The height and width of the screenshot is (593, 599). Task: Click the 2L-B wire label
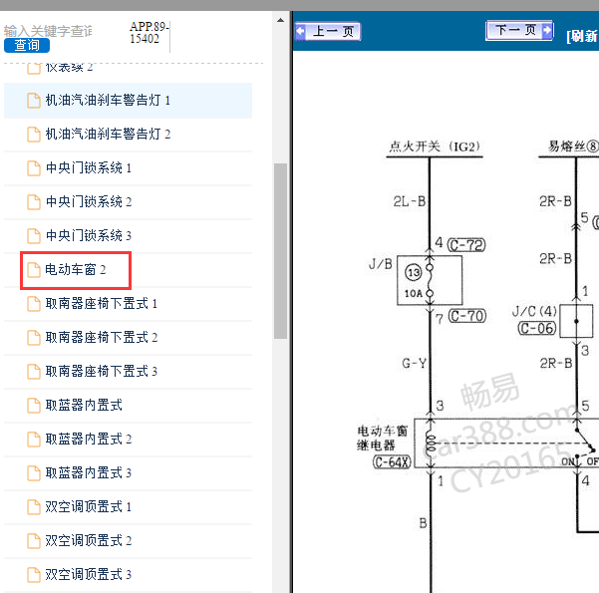(x=410, y=201)
